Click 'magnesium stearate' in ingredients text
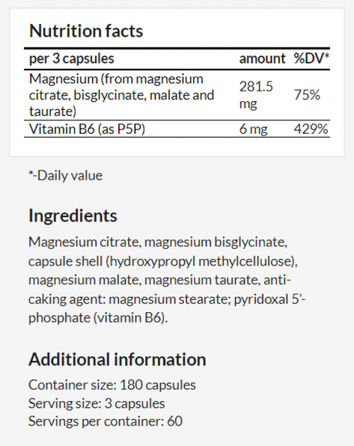Screen dimensions: 354x446 coord(170,299)
